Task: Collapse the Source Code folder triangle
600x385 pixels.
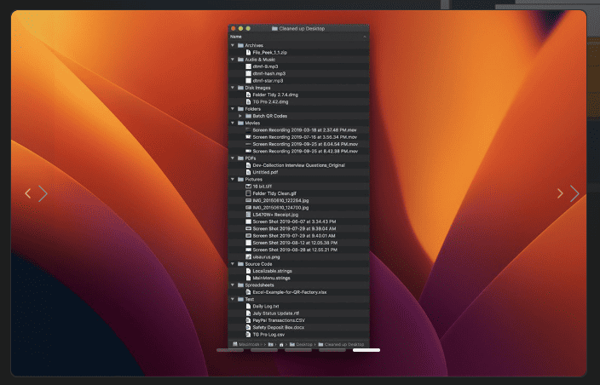Action: click(x=233, y=264)
